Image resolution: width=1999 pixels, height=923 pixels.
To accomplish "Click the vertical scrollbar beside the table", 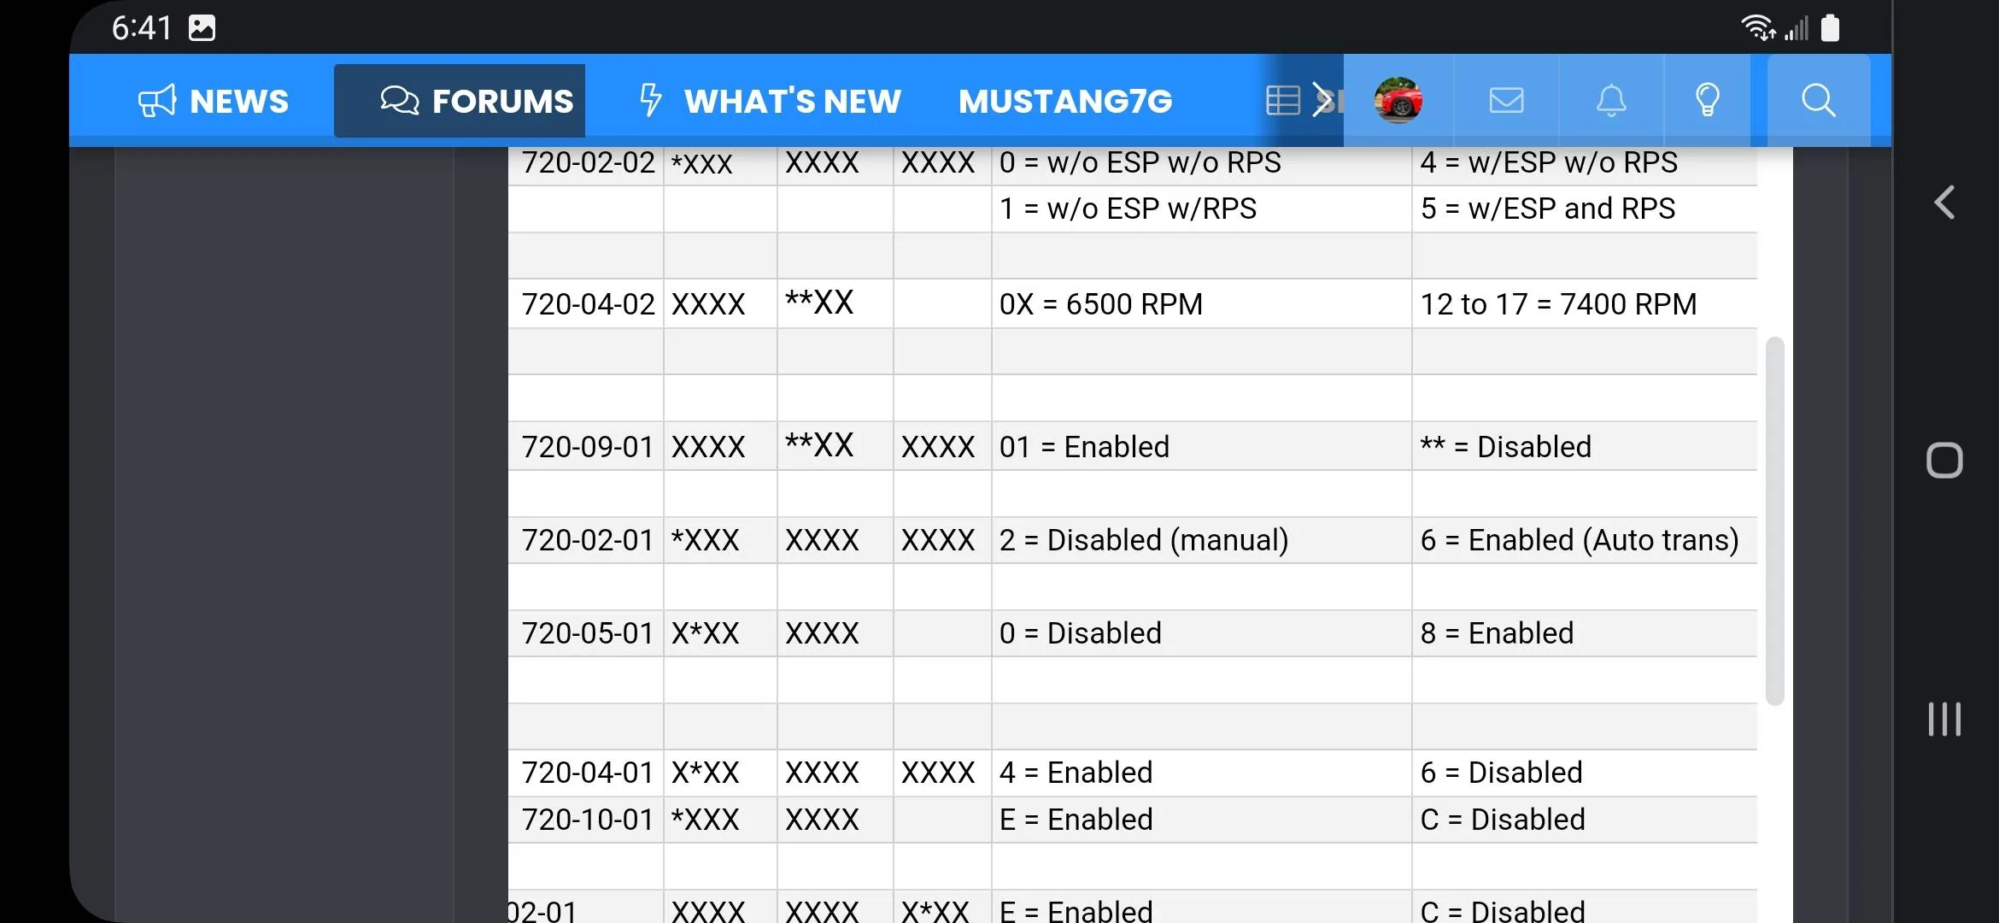I will click(x=1775, y=521).
